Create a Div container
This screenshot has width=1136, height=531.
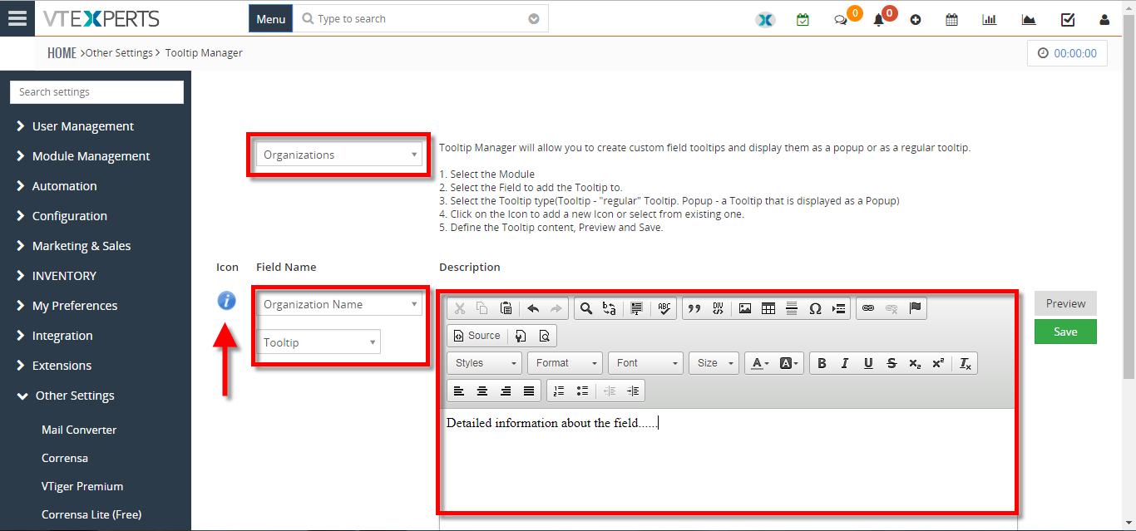tap(718, 308)
